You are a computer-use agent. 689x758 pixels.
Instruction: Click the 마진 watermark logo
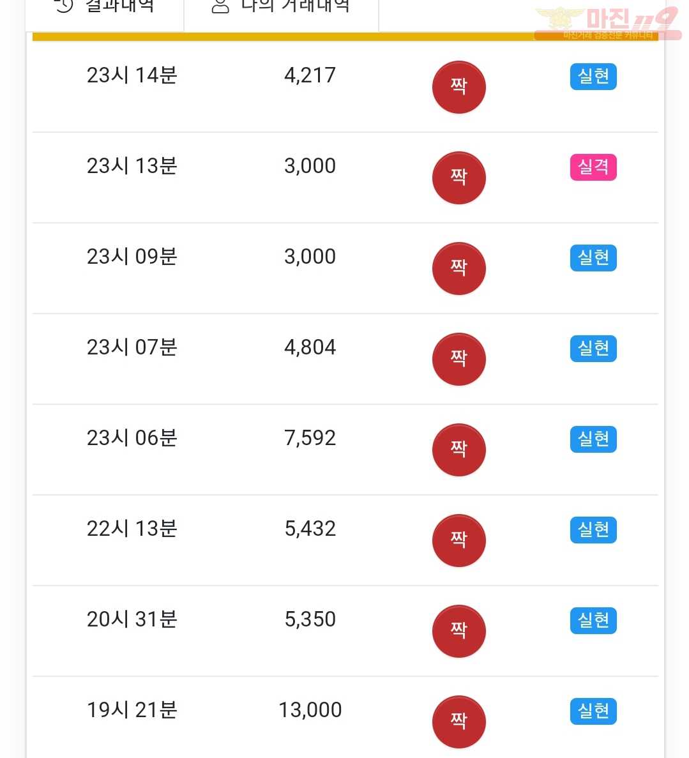tap(609, 23)
